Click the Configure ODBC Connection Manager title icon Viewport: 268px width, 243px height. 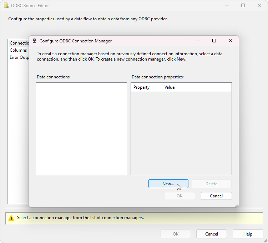(35, 41)
